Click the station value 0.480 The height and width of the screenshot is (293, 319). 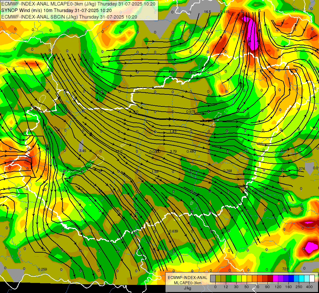click(191, 151)
